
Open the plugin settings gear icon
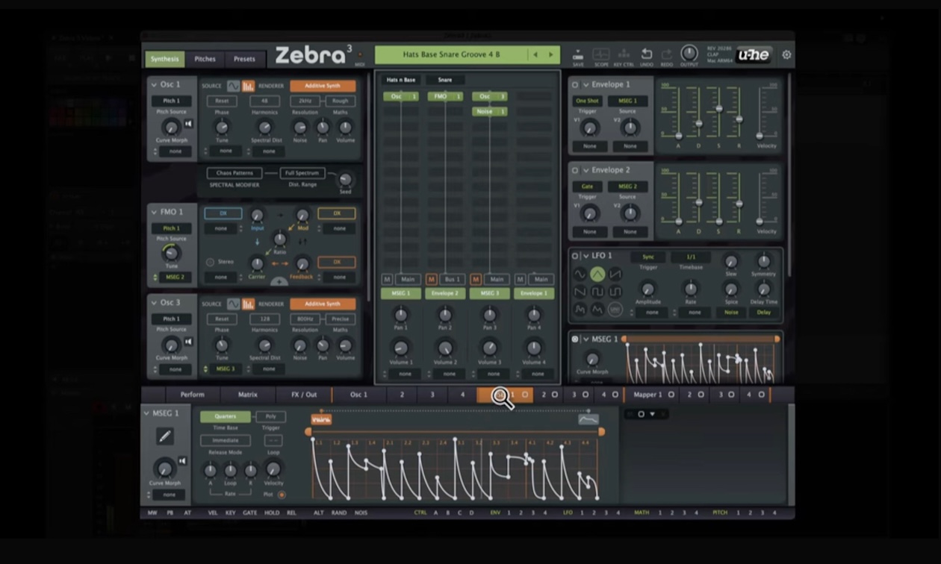(786, 54)
